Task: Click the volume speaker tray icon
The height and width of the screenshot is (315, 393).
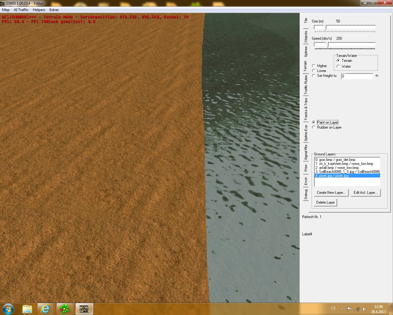Action: (364, 309)
